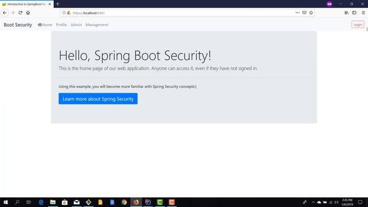Open the taskbar clock and date
This screenshot has height=207, width=368.
[x=347, y=202]
